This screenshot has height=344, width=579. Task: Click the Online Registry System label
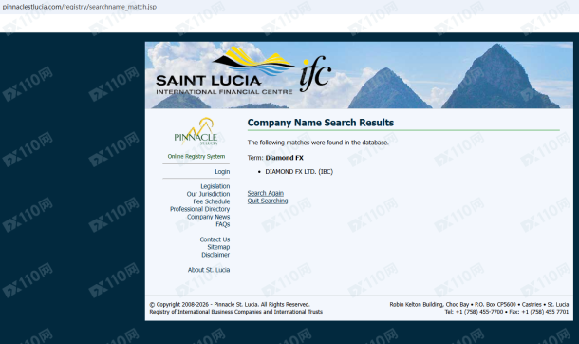[196, 156]
